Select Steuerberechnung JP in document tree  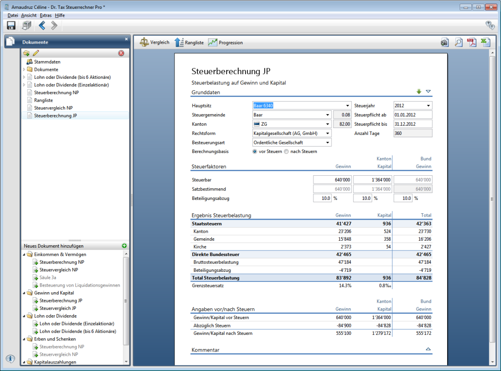(55, 115)
